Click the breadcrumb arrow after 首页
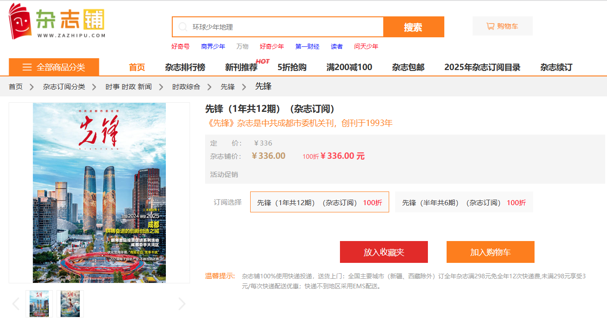Screen dimensions: 607x327 pos(31,86)
